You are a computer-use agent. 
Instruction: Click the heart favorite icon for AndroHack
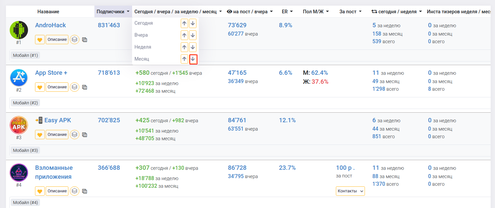[x=40, y=40]
